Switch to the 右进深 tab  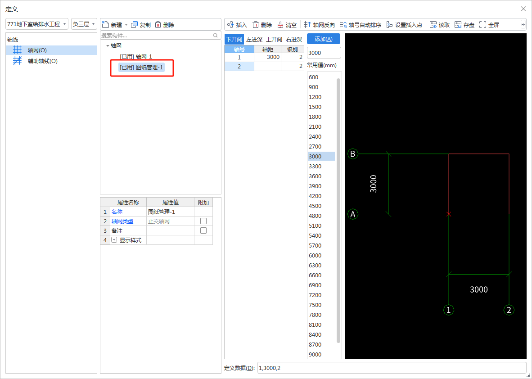[x=294, y=39]
